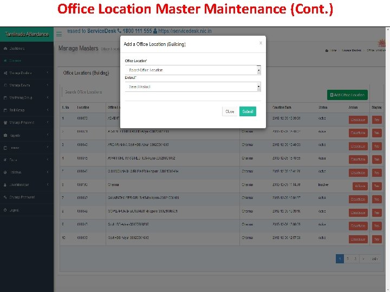390x292 pixels.
Task: Click the Tamilnadu Attendance logo header
Action: (x=27, y=34)
